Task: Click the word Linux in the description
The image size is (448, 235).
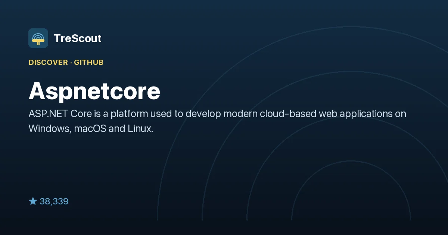Action: pyautogui.click(x=140, y=129)
